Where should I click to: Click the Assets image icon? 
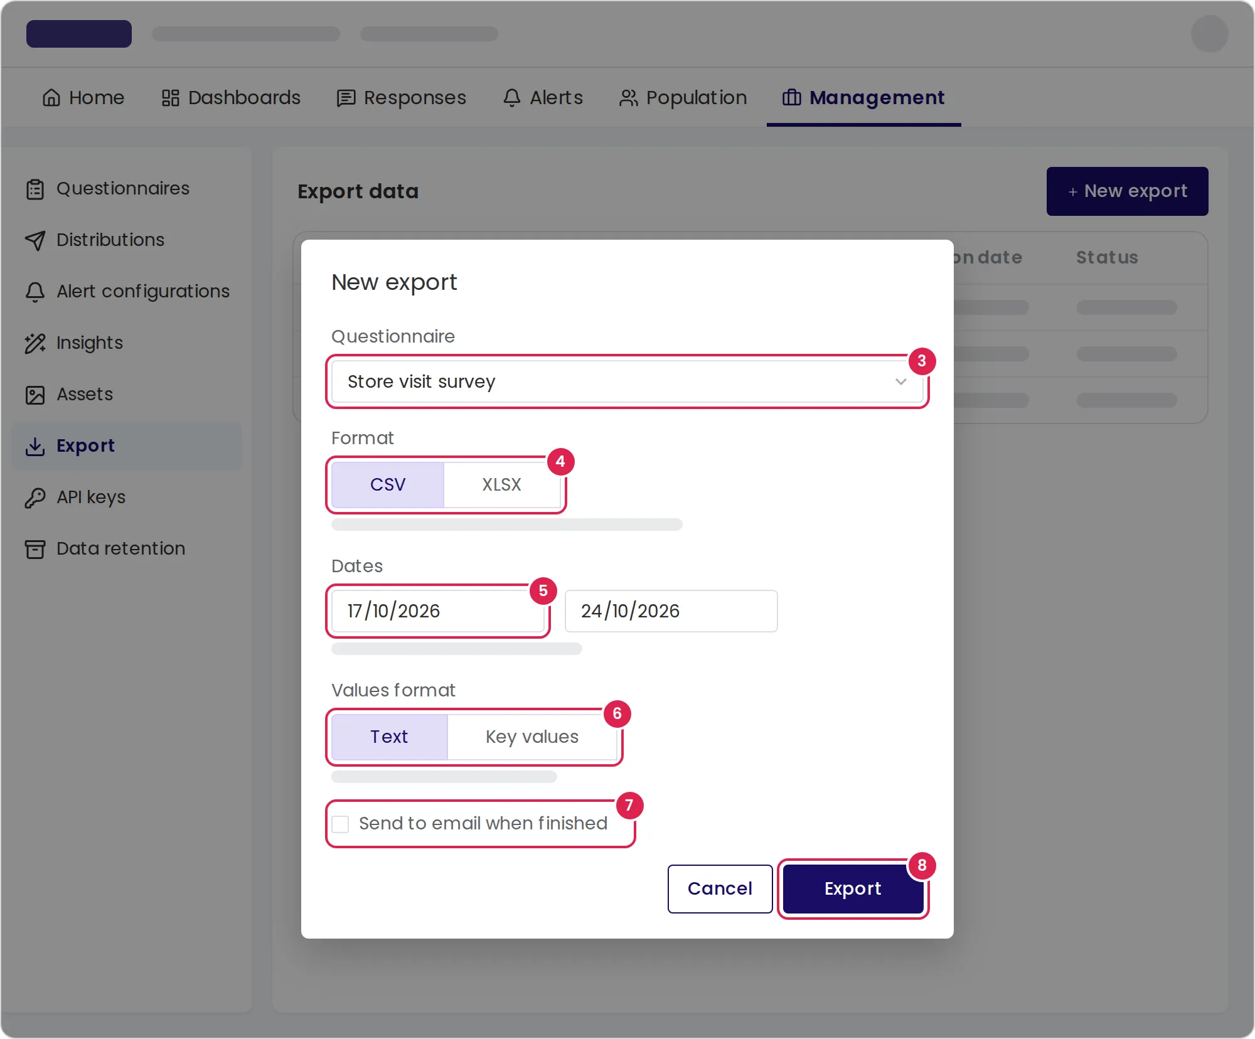pyautogui.click(x=35, y=395)
